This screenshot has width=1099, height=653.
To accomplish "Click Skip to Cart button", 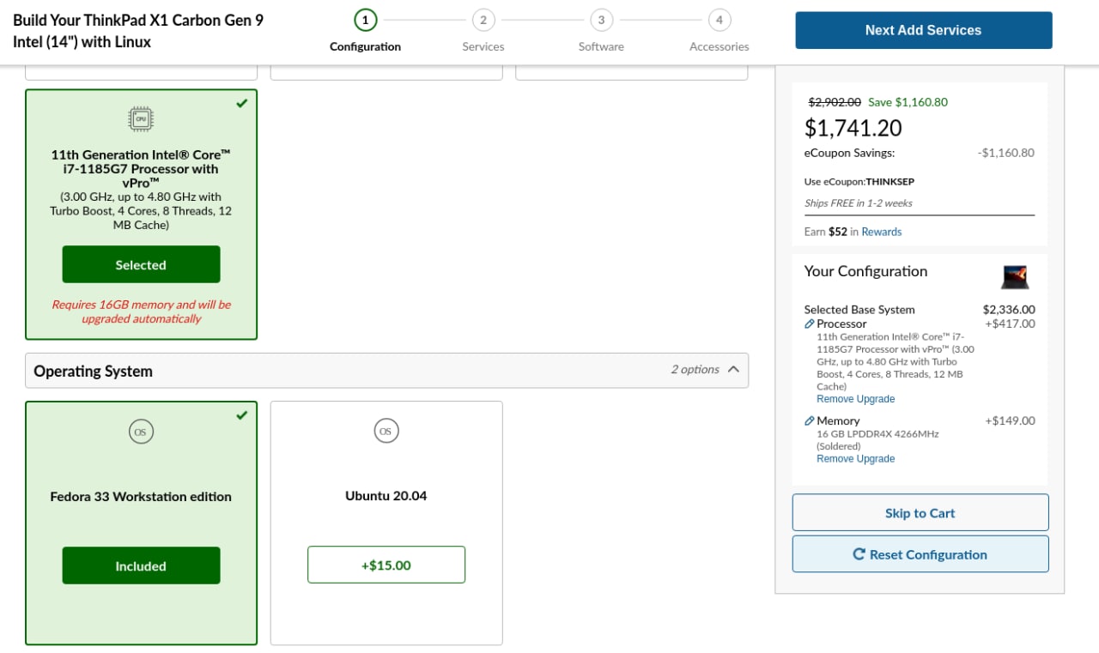I will 920,512.
